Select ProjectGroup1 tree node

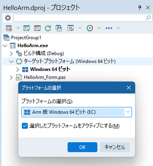[26, 38]
